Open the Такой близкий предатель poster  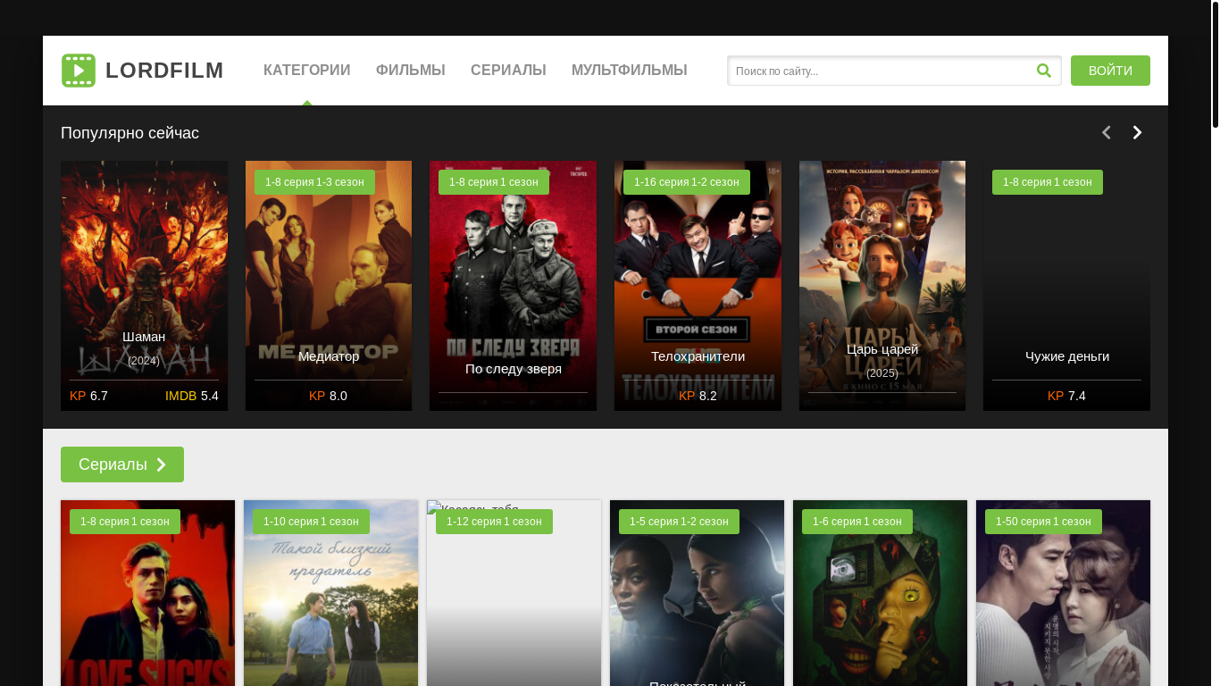[x=330, y=593]
